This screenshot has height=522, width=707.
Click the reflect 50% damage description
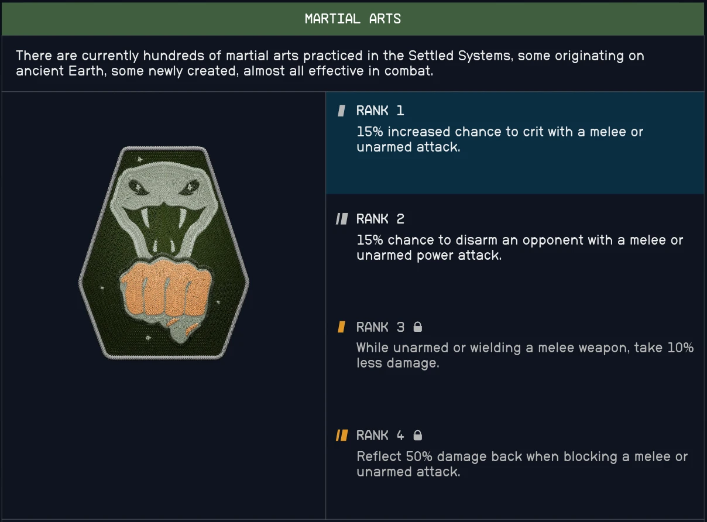tap(521, 463)
